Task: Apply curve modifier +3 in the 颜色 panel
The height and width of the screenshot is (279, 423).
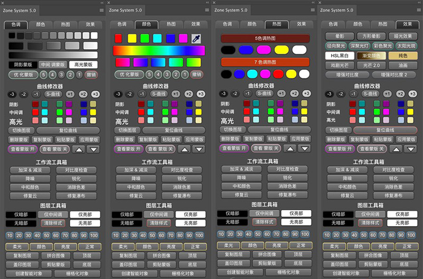Action: [x=201, y=94]
